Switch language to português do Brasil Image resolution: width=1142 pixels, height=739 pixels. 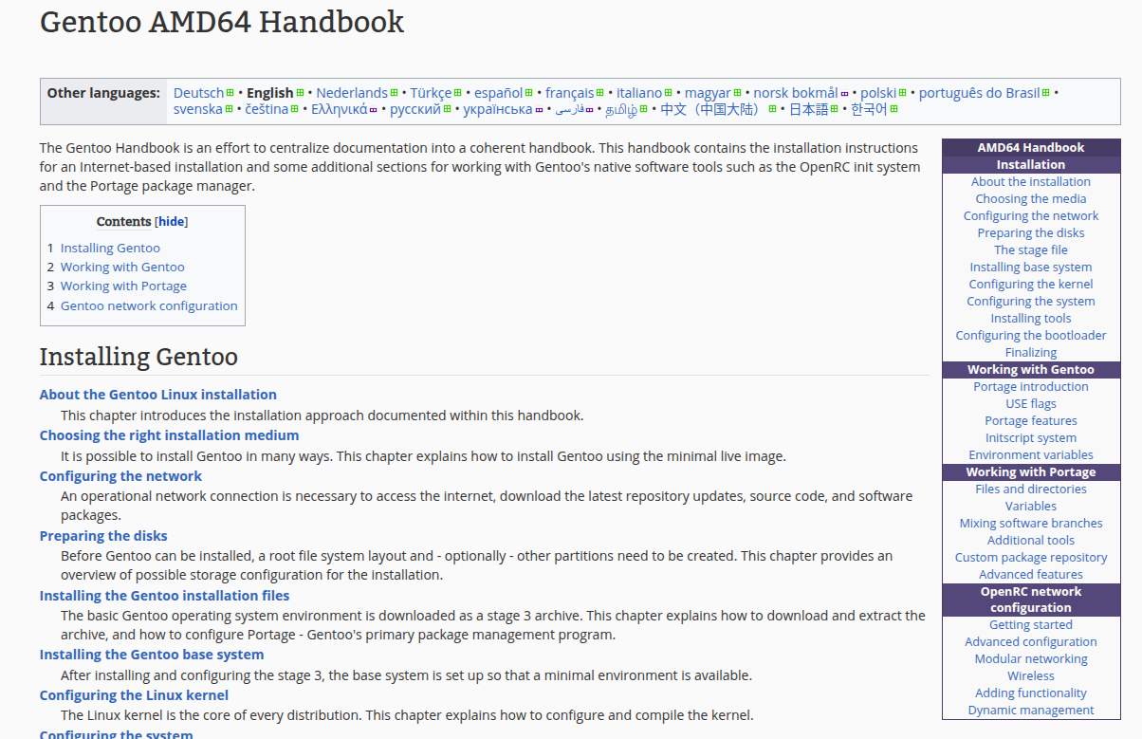tap(979, 93)
